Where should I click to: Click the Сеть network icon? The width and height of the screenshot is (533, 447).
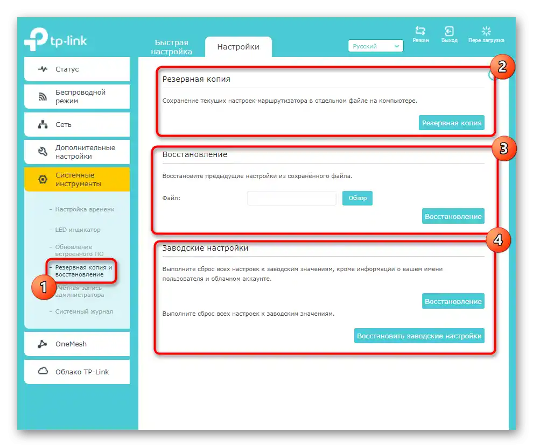tap(43, 124)
